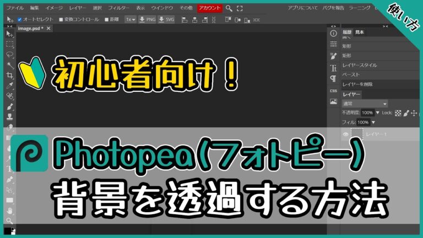Click the フィル 100% value field
The height and width of the screenshot is (238, 423).
[363, 122]
